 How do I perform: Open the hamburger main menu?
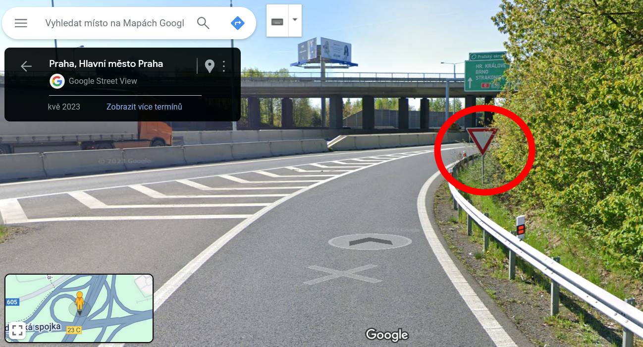pos(21,23)
